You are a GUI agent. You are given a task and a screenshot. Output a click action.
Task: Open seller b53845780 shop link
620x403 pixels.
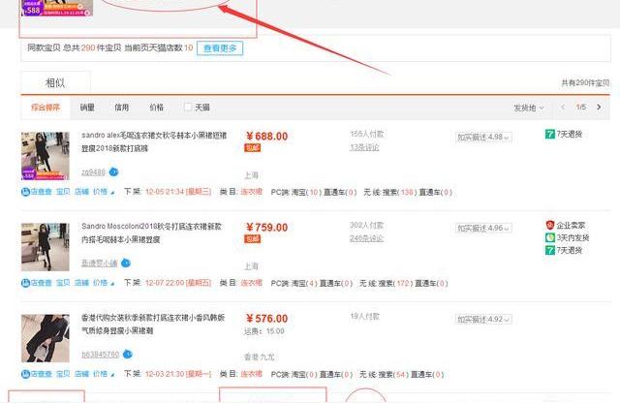(100, 355)
